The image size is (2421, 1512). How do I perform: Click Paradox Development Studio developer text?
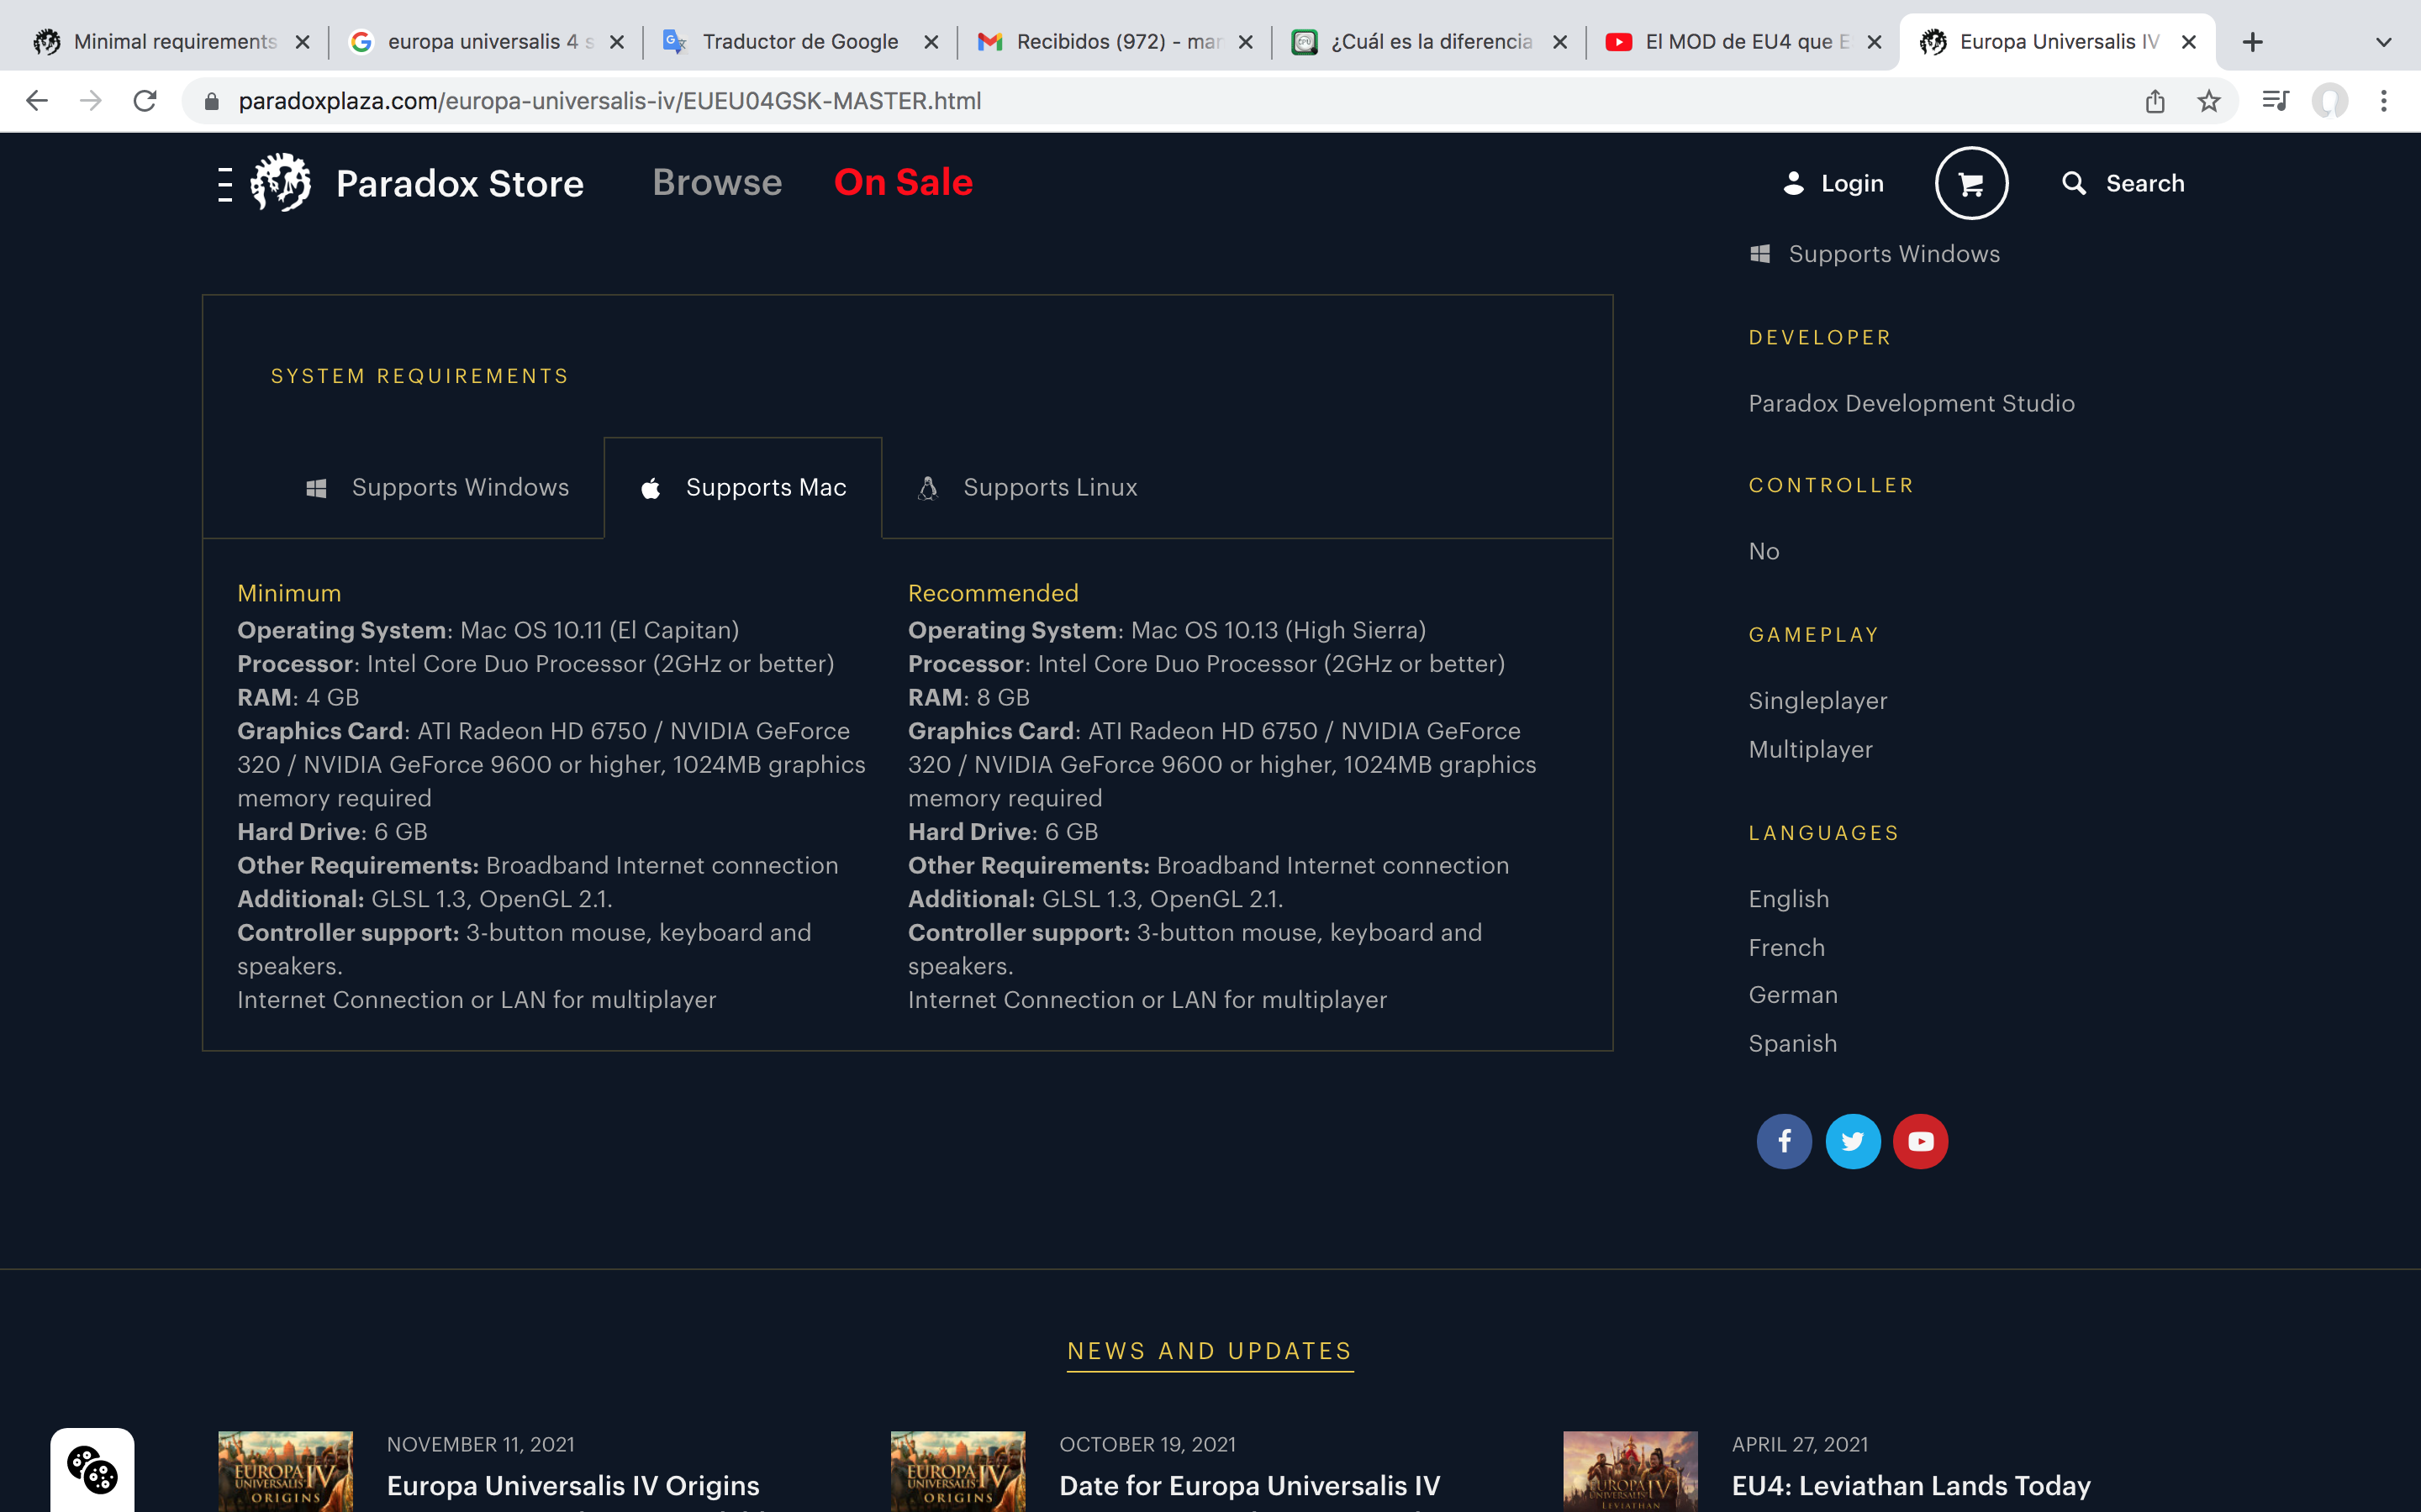(x=1911, y=403)
